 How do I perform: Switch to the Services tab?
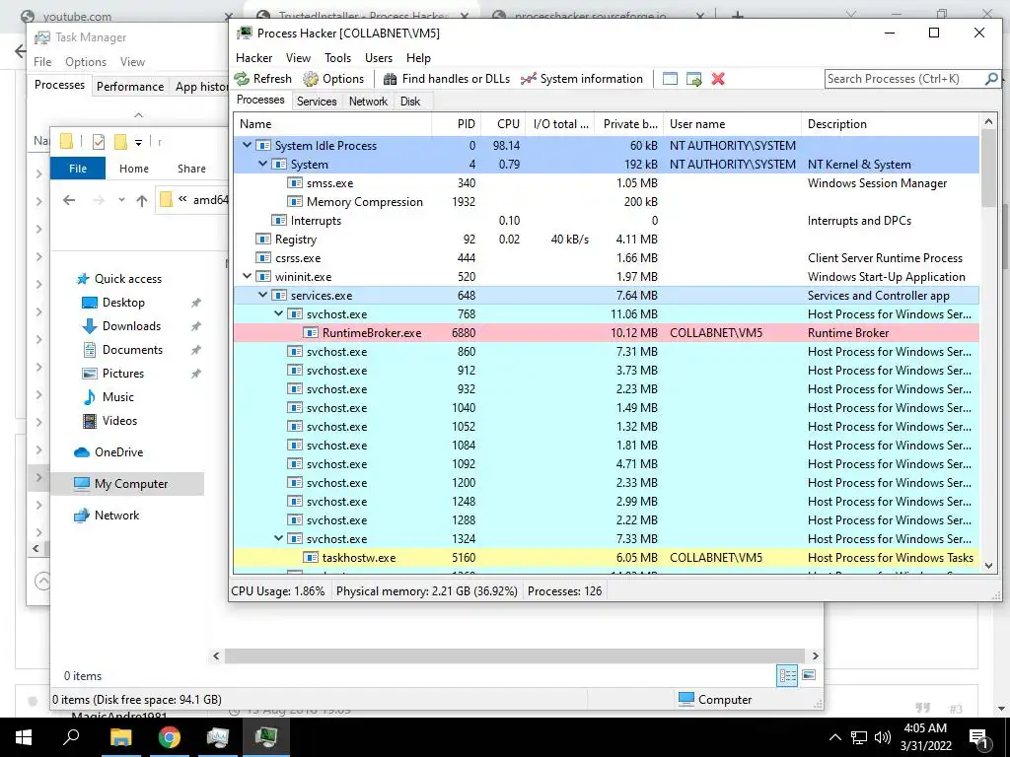(x=317, y=102)
